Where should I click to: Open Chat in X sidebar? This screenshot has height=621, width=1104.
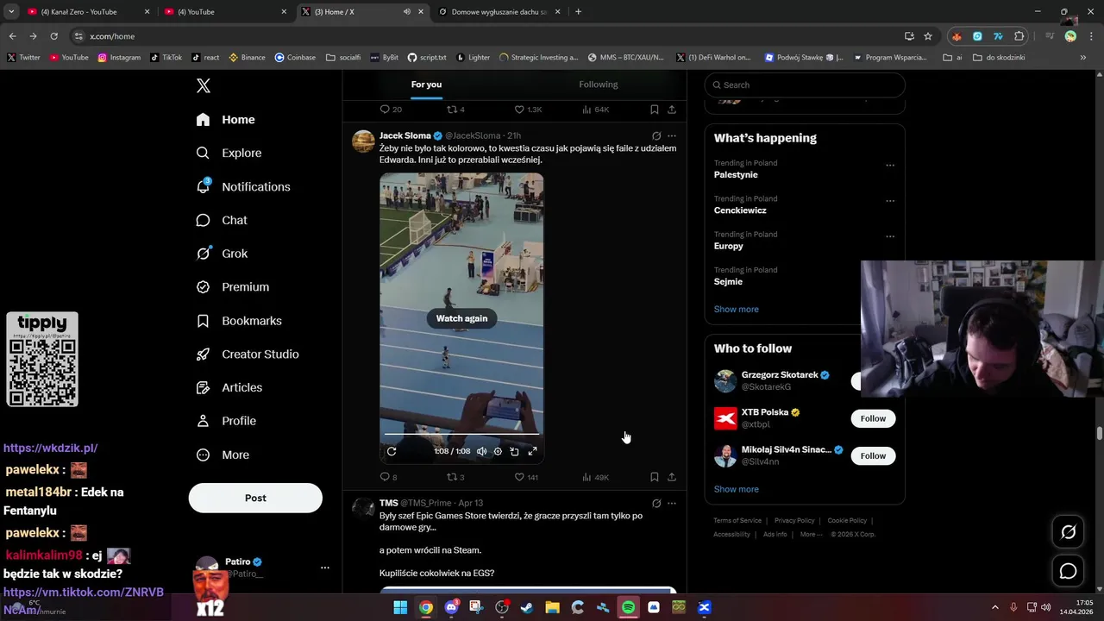(222, 220)
